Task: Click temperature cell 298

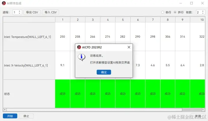Action: 153,37
